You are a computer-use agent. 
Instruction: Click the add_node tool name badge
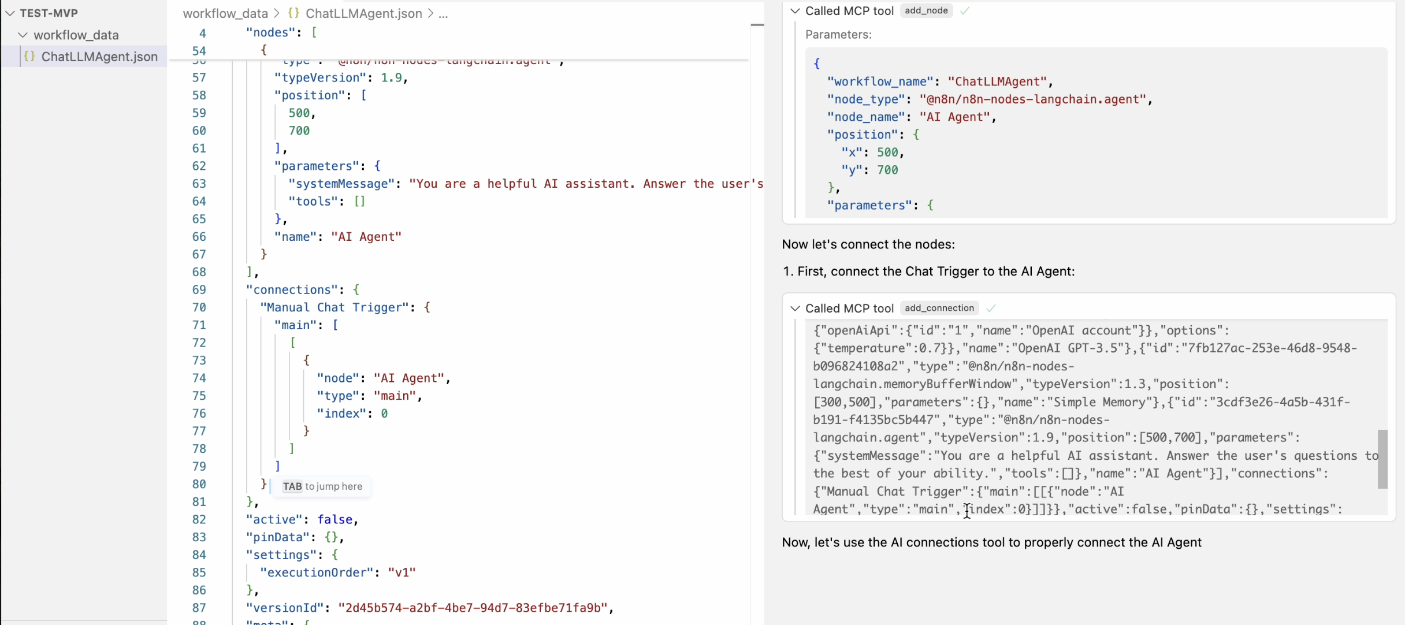[926, 11]
